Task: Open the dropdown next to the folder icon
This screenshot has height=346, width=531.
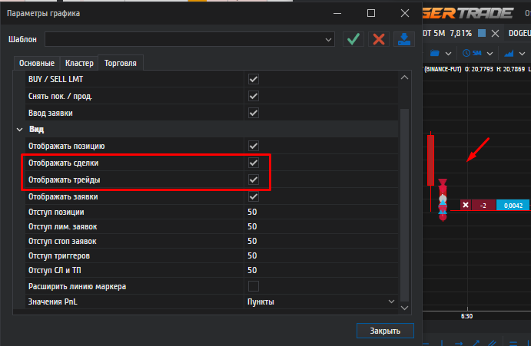Action: 448,54
